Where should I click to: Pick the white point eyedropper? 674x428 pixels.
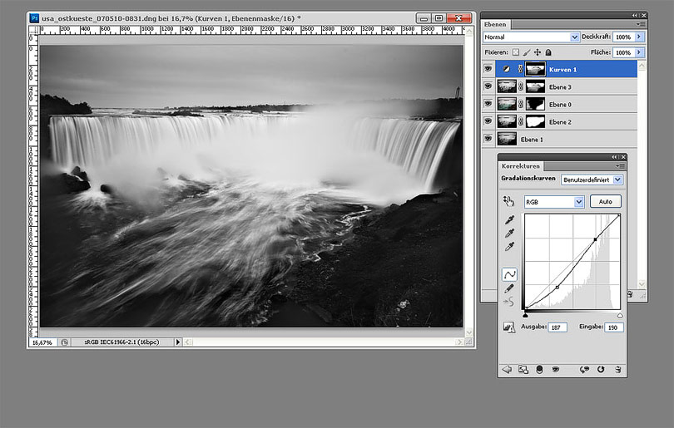(510, 246)
